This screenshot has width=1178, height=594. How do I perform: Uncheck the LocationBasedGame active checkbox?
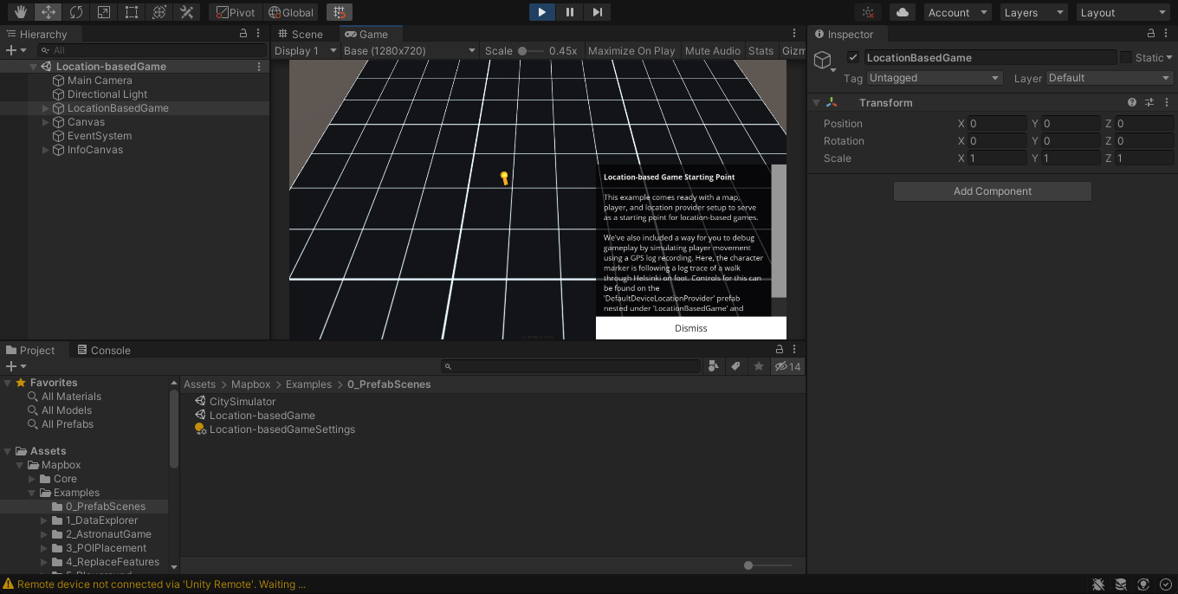[853, 57]
